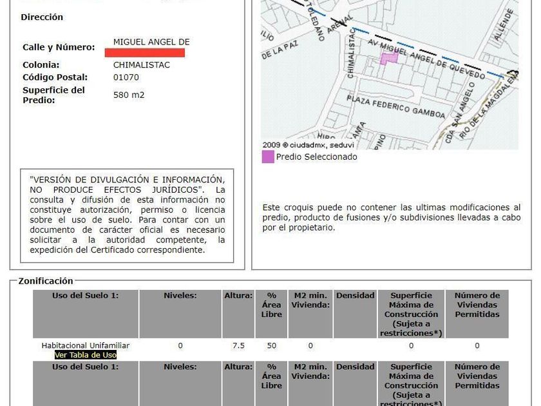Click 'CDA SAN ANGELO' label on map
The image size is (541, 406).
pos(460,113)
